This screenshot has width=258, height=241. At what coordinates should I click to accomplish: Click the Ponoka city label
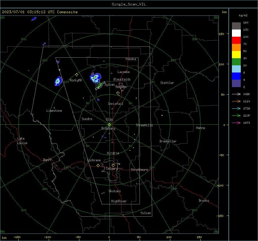click(131, 59)
